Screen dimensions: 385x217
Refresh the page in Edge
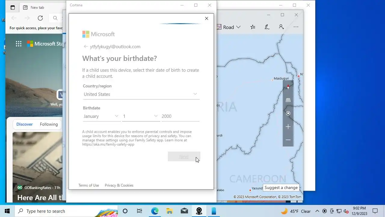[x=40, y=18]
